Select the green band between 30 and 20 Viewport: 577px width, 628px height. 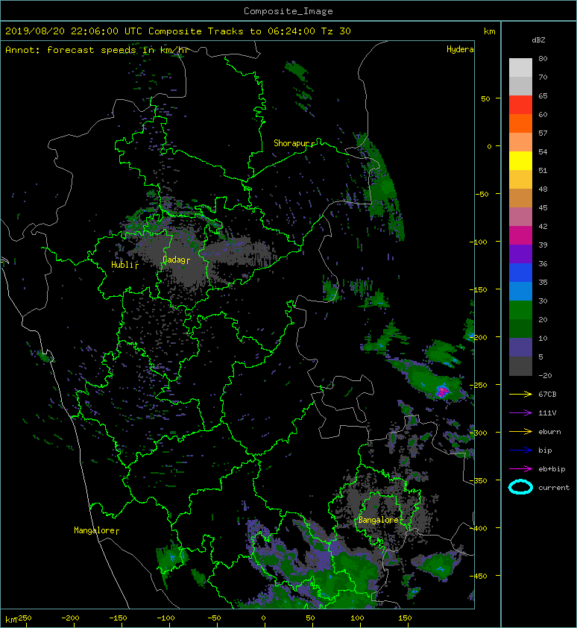point(520,310)
